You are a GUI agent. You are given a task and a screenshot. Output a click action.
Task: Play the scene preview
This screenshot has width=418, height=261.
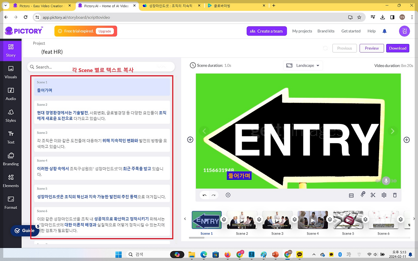coord(228,195)
